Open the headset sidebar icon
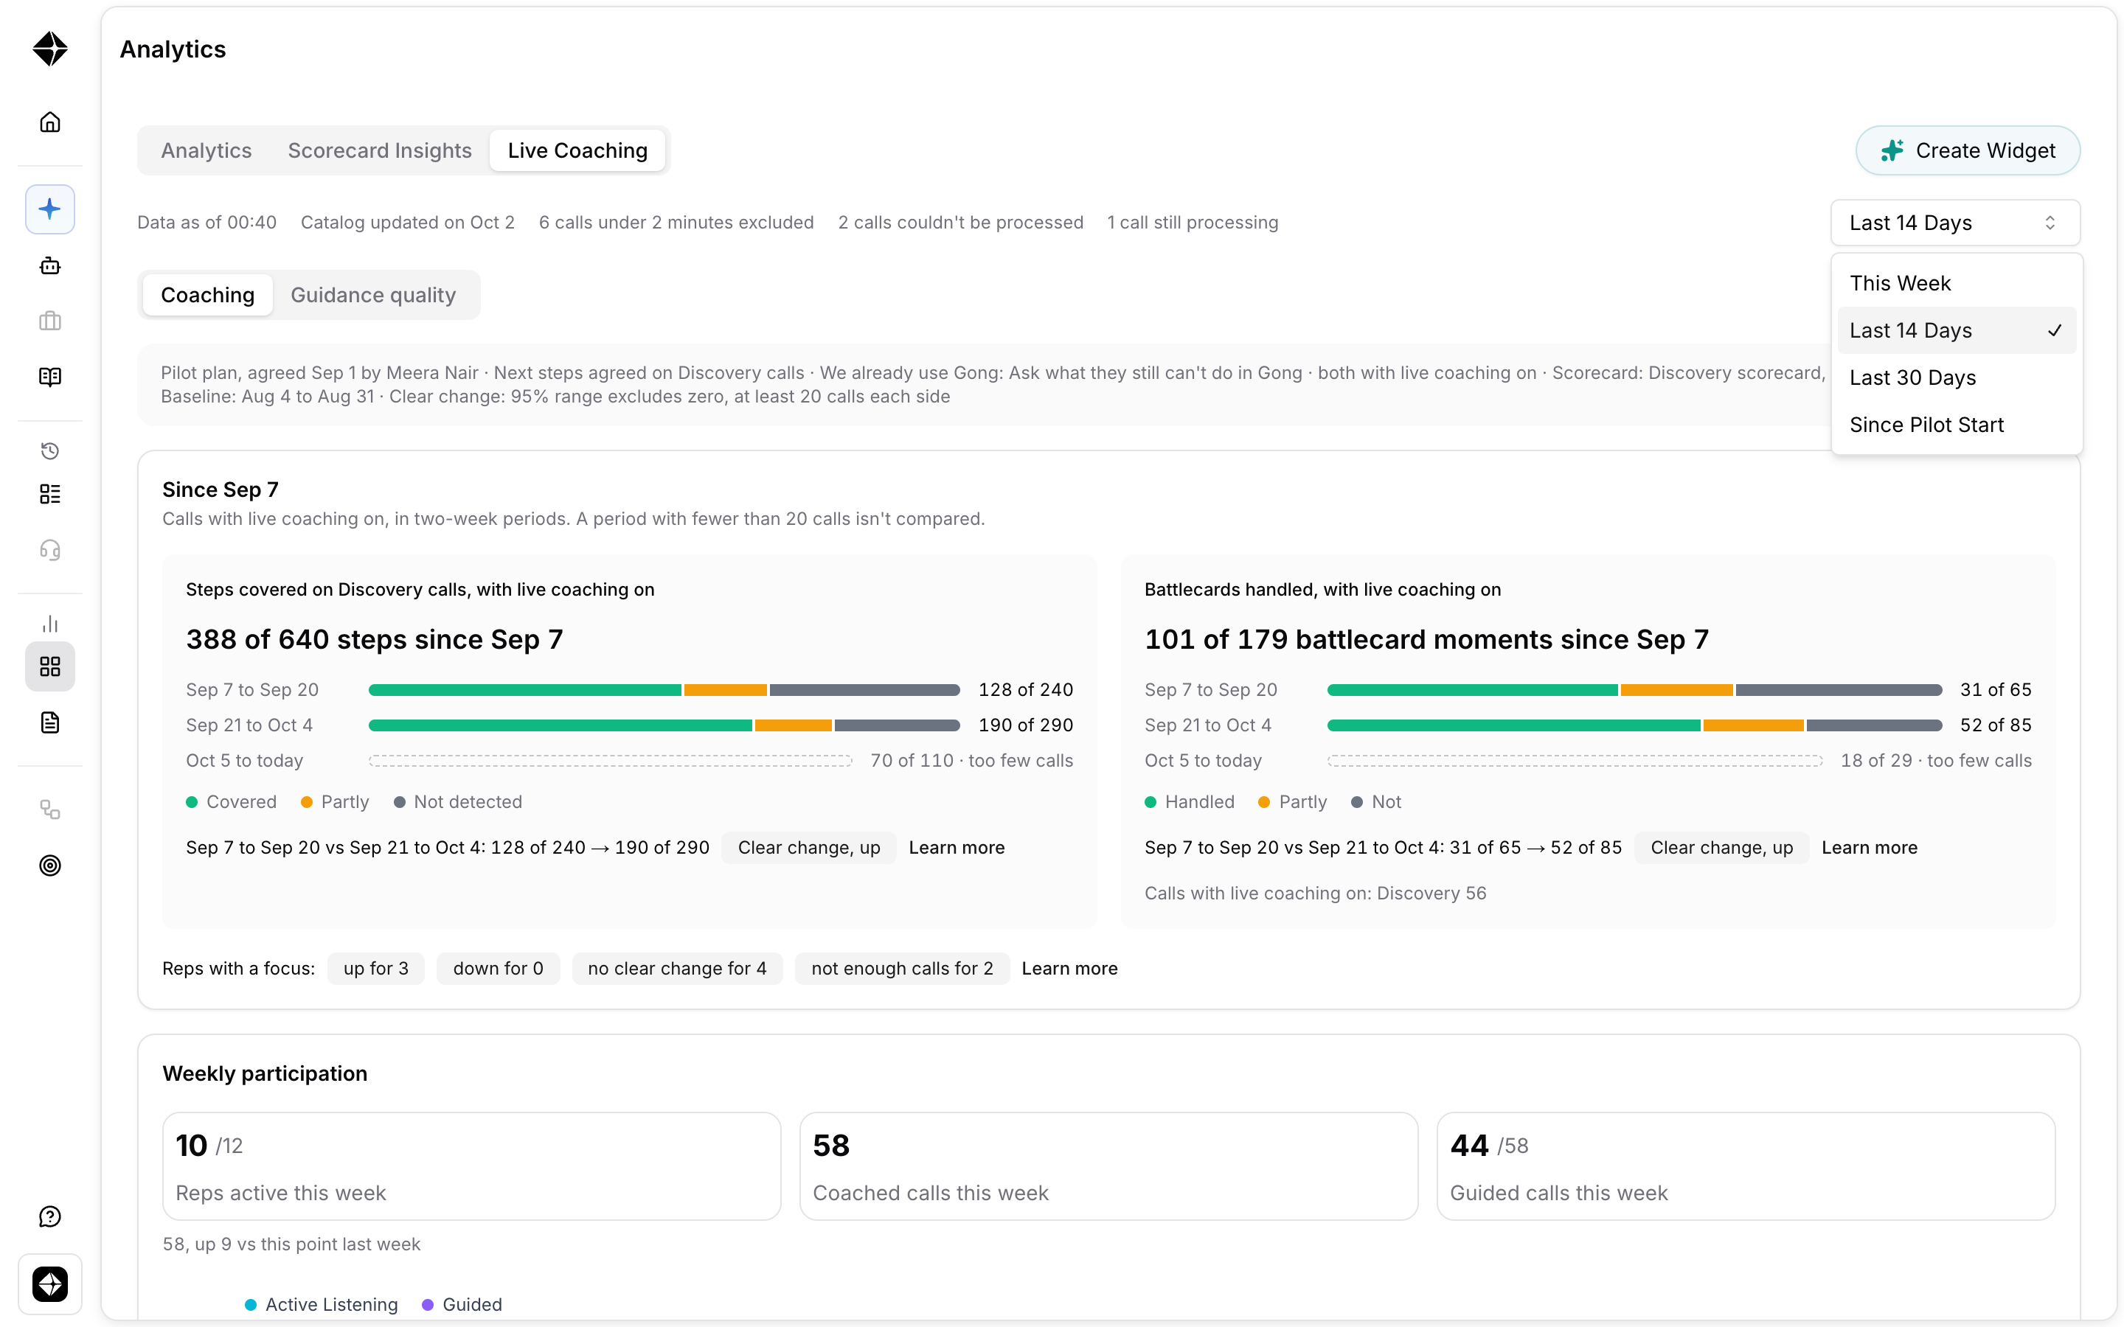 coord(50,550)
